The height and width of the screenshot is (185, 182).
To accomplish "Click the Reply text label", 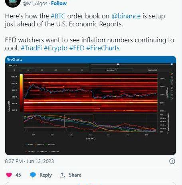I will pos(45,175).
